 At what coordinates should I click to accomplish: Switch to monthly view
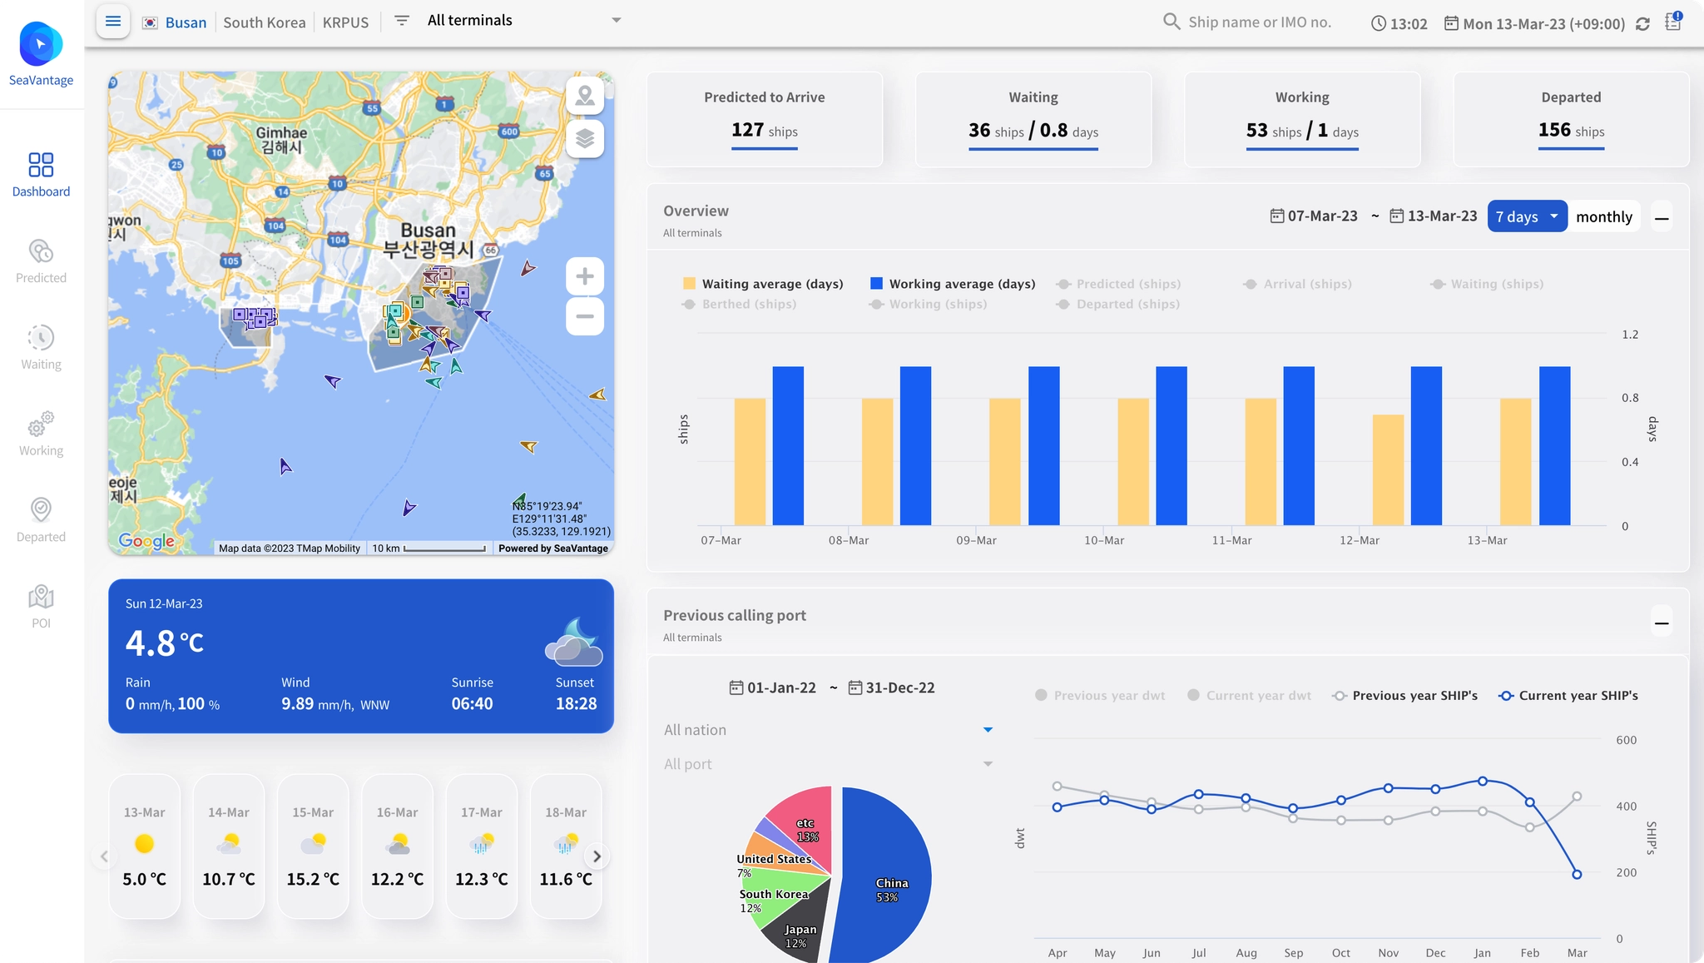pyautogui.click(x=1603, y=216)
